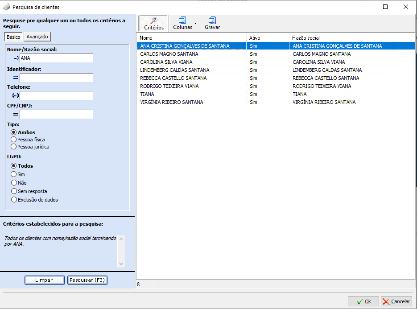
Task: Select the LGPD Não radio button
Action: pyautogui.click(x=14, y=183)
